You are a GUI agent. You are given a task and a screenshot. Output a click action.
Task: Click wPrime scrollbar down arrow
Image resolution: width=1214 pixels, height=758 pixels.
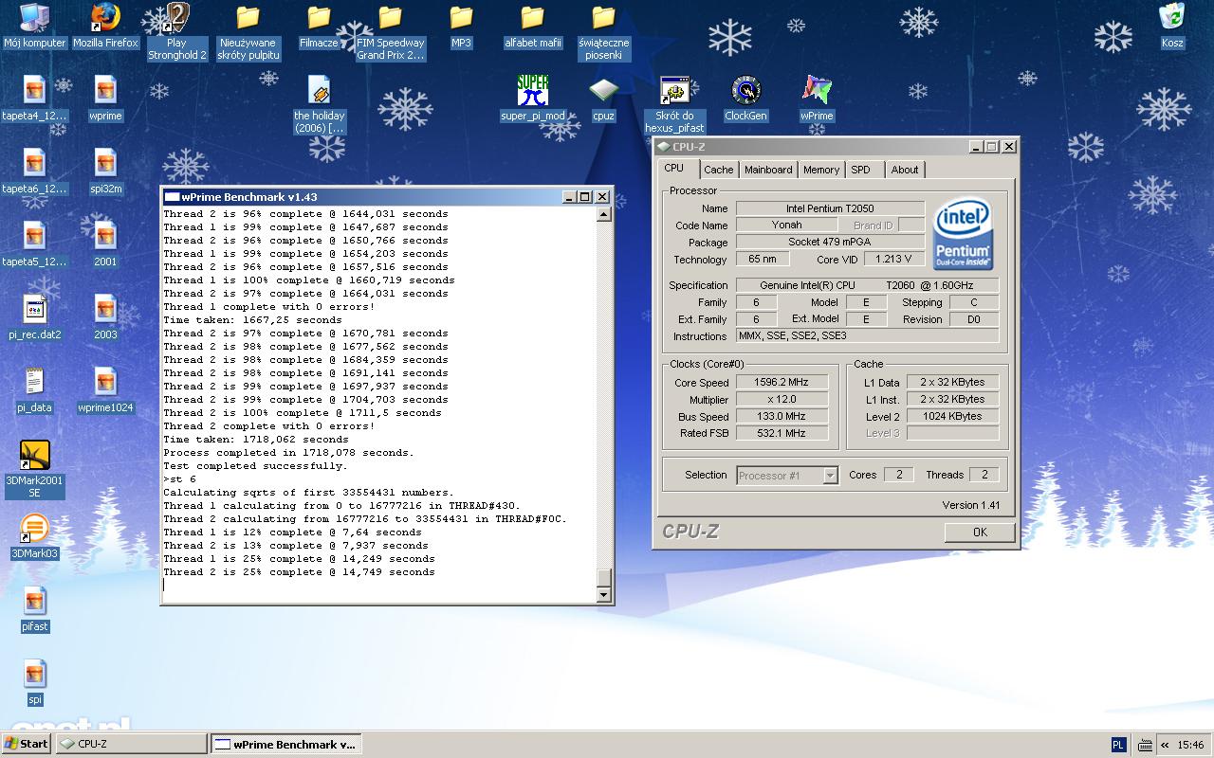[603, 594]
